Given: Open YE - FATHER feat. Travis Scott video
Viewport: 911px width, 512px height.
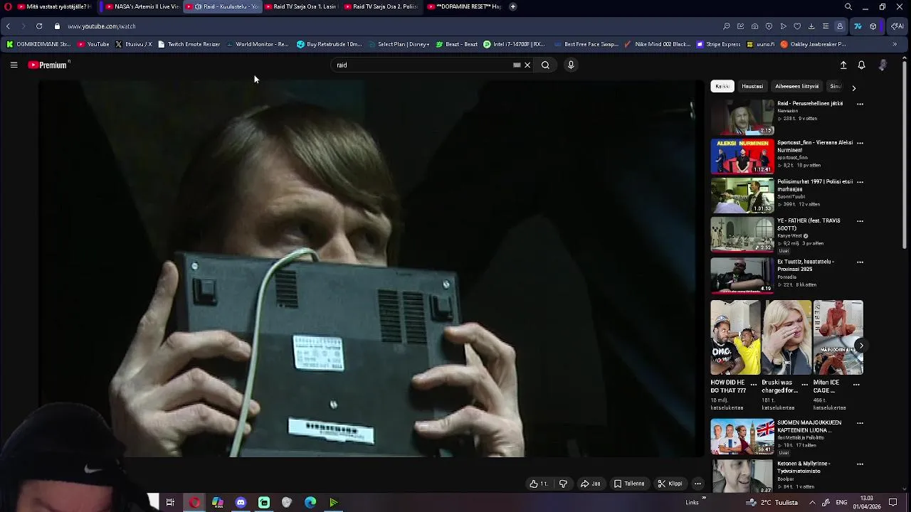Looking at the screenshot, I should click(x=742, y=235).
